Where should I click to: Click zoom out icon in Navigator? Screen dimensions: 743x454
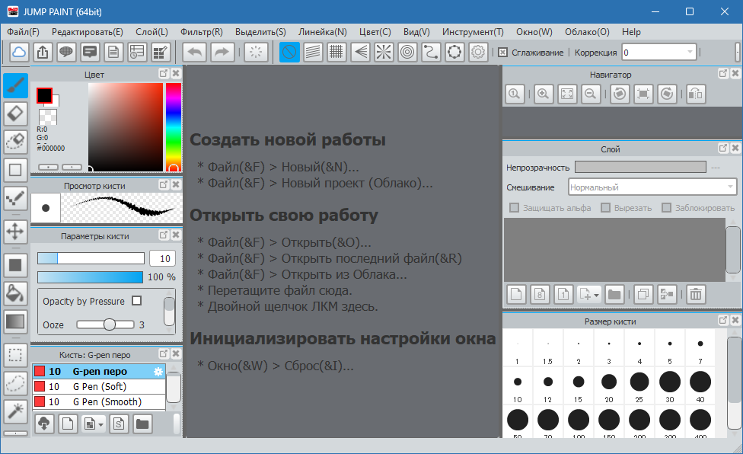pyautogui.click(x=591, y=94)
